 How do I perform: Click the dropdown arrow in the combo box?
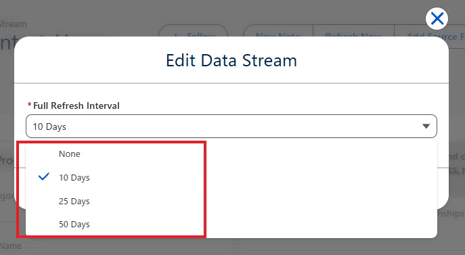pos(426,126)
